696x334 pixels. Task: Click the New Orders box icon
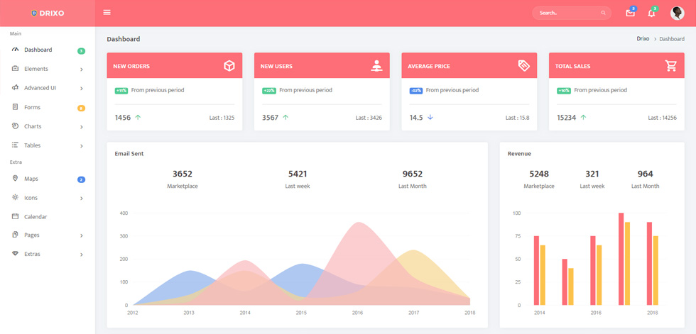coord(229,66)
